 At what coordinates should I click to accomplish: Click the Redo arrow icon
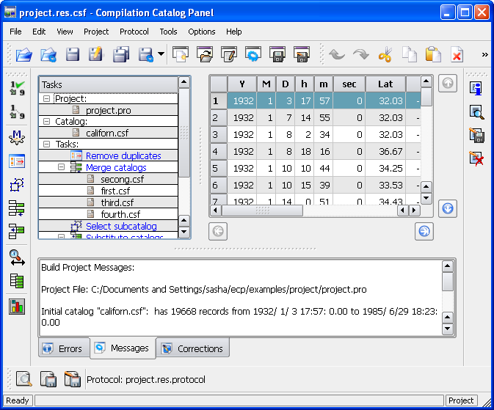pyautogui.click(x=361, y=55)
